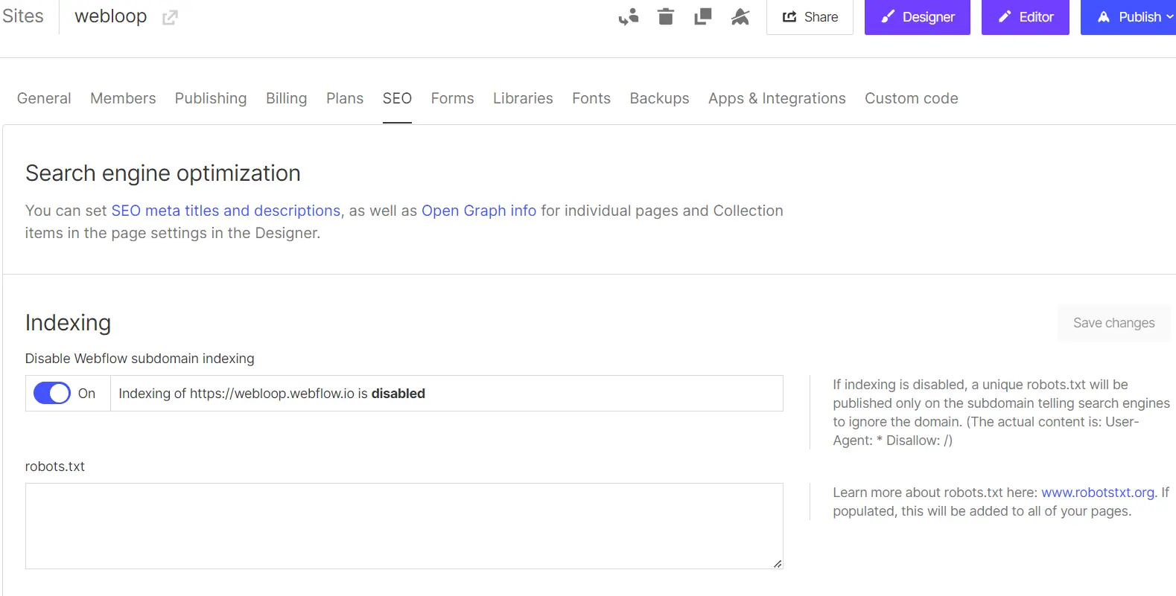Switch to the General tab

[x=44, y=98]
